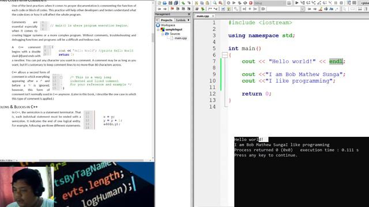Click 'using namespace std;' code line

261,36
